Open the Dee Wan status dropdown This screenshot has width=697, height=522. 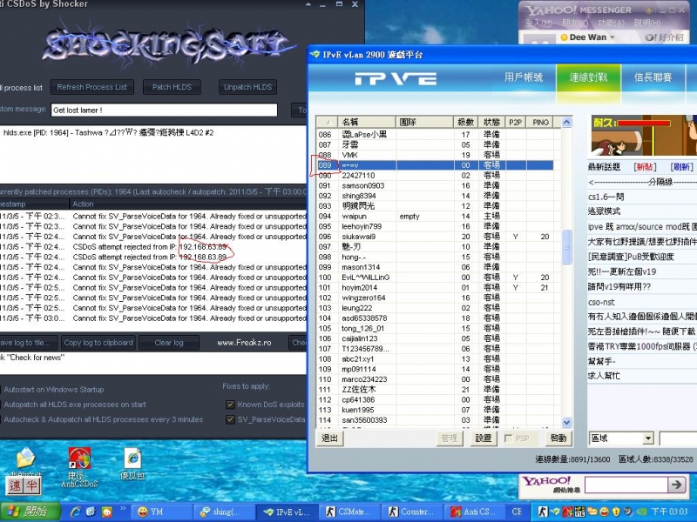coord(611,37)
